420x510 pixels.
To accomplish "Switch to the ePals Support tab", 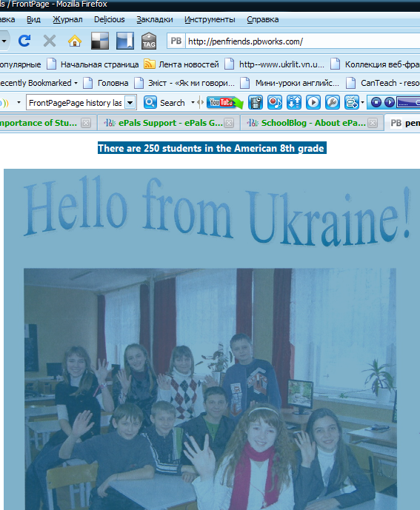I will (167, 123).
